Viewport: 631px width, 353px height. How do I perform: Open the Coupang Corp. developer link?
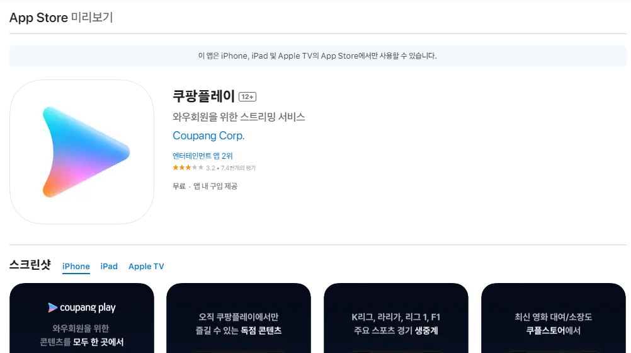(208, 136)
